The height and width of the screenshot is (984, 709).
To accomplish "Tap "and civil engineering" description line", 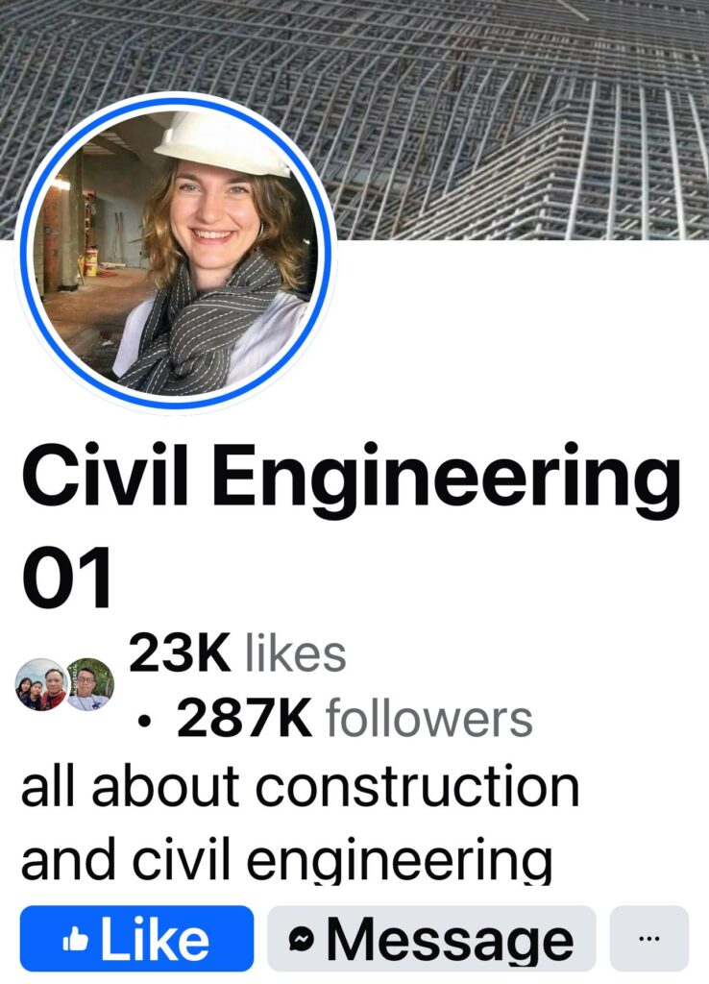I will pyautogui.click(x=286, y=858).
